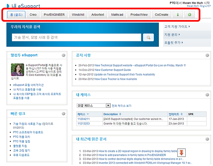Viewport: 213px width, 166px height.
Task: Open the Arbortext tab
Action: pos(98,14)
